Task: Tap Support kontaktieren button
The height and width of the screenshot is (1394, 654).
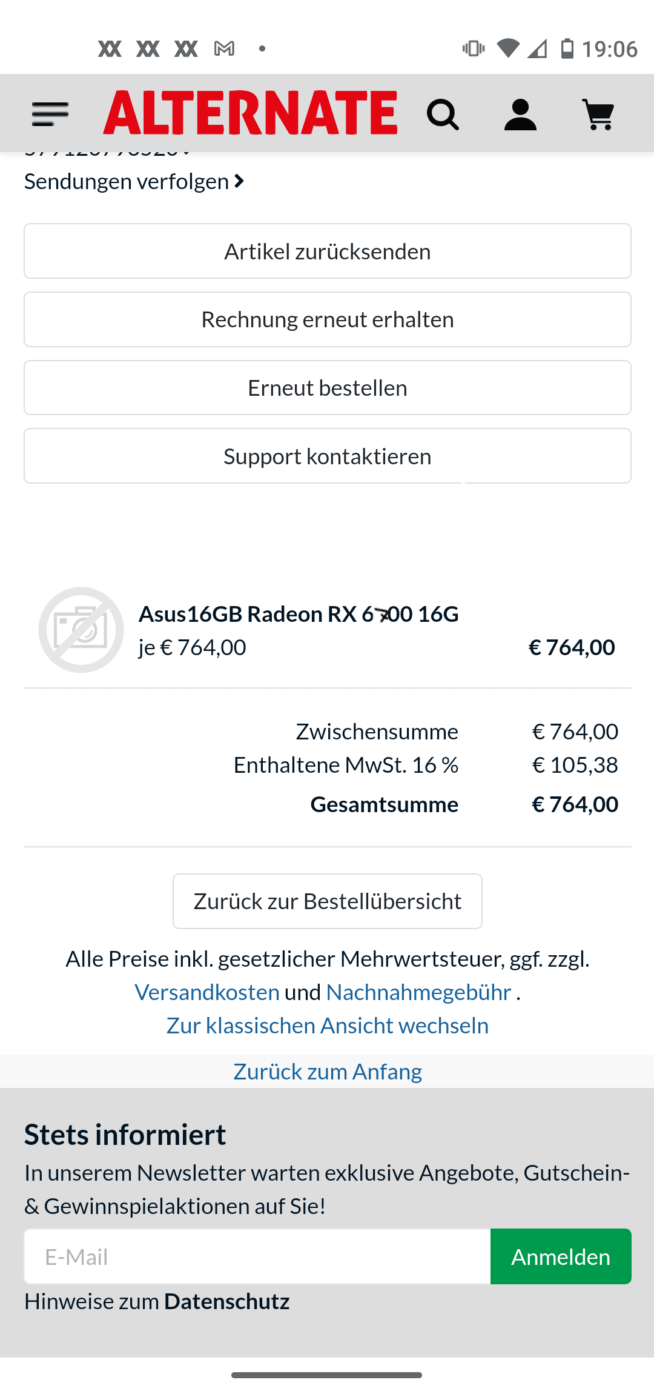Action: (x=328, y=456)
